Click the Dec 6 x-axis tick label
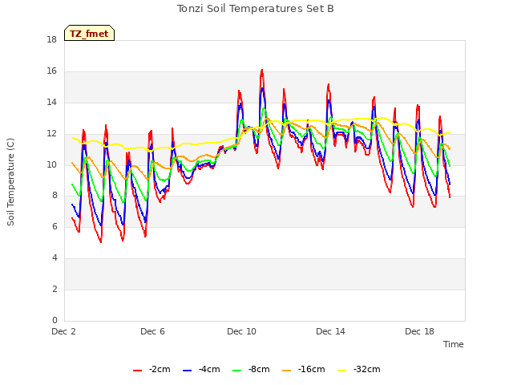 152,331
